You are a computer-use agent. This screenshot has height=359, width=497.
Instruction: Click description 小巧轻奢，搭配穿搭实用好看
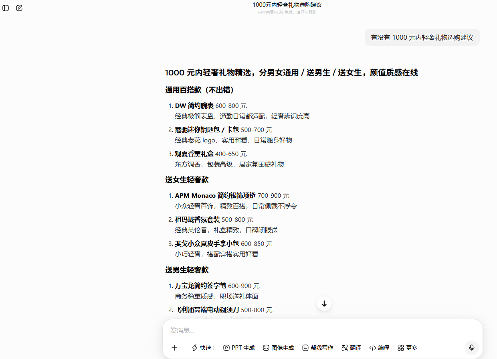pyautogui.click(x=217, y=254)
